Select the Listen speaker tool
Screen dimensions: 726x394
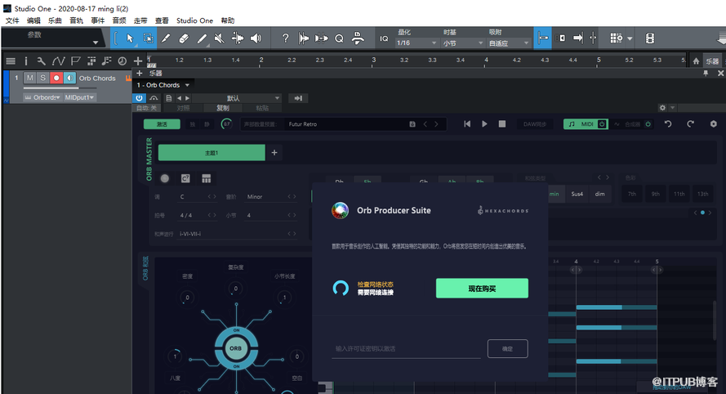pos(256,38)
